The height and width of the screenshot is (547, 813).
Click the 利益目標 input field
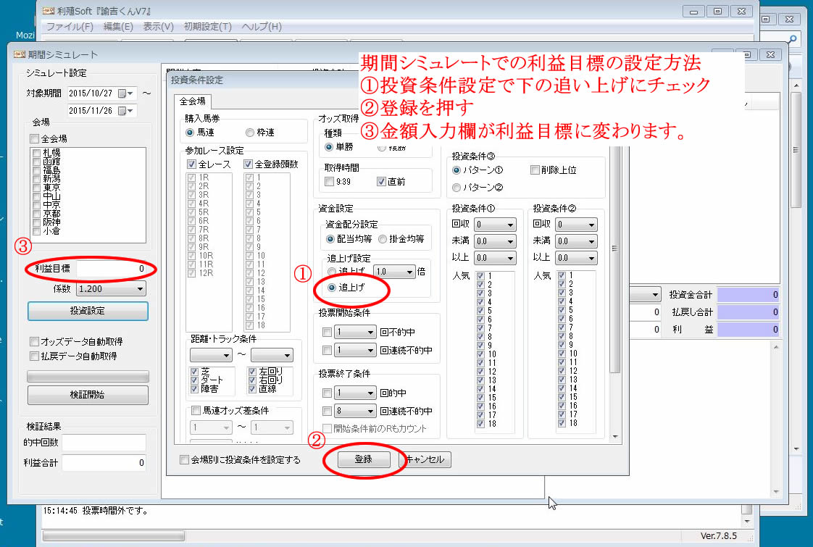[x=114, y=269]
